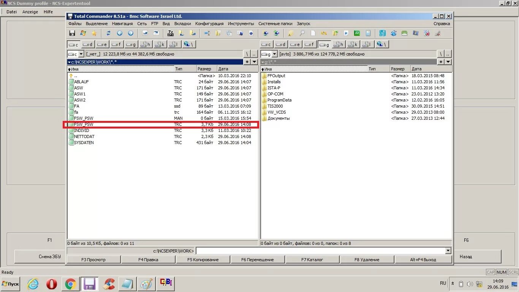Click the F8 Удаление button
The width and height of the screenshot is (519, 292).
click(x=367, y=260)
